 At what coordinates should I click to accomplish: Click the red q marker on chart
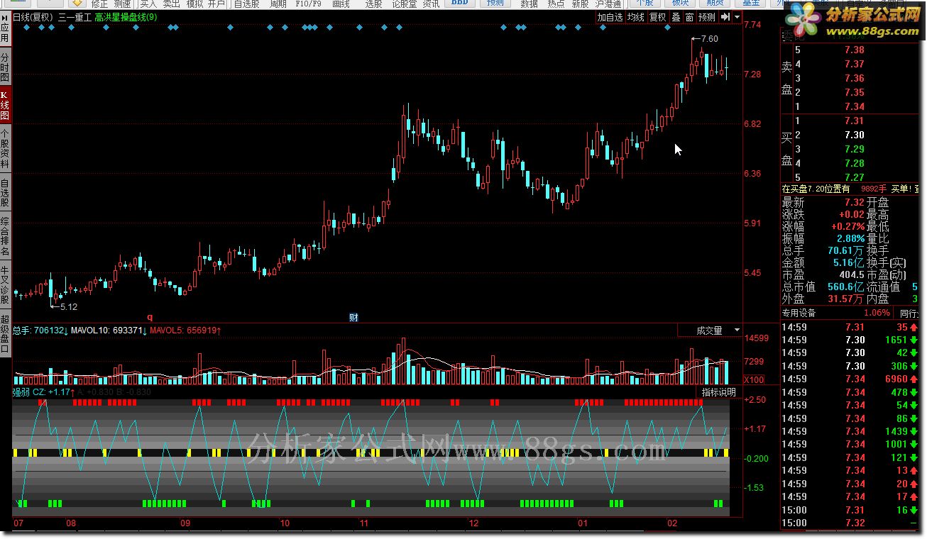pos(150,316)
